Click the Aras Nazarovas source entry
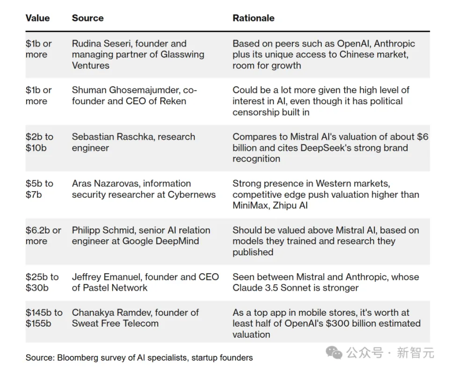The image size is (449, 371). 144,189
